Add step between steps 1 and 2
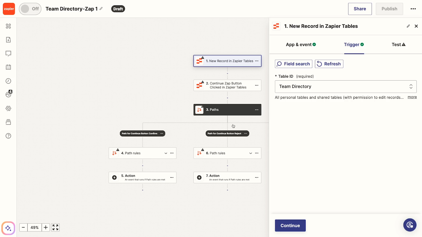Viewport: 422px width, 237px height. (x=227, y=73)
